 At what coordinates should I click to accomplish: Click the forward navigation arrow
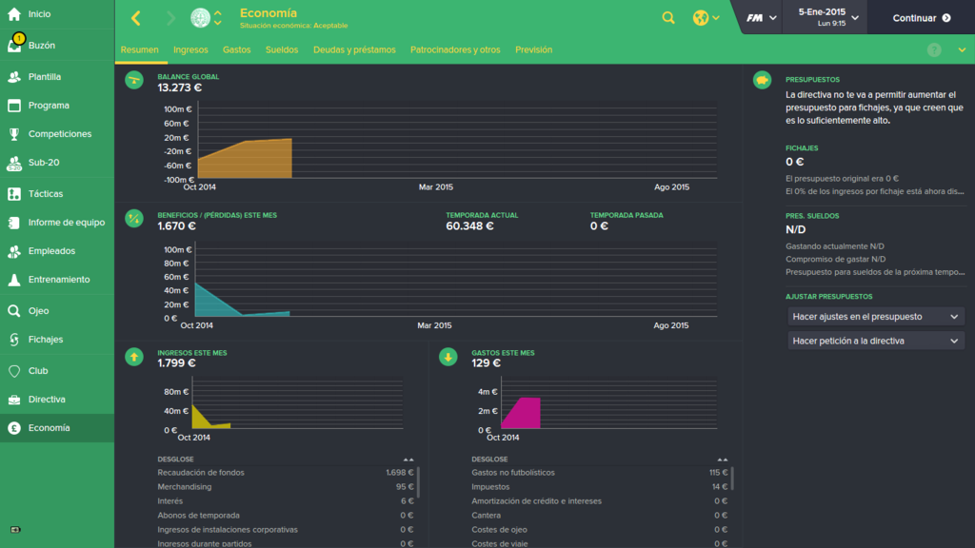click(x=171, y=18)
